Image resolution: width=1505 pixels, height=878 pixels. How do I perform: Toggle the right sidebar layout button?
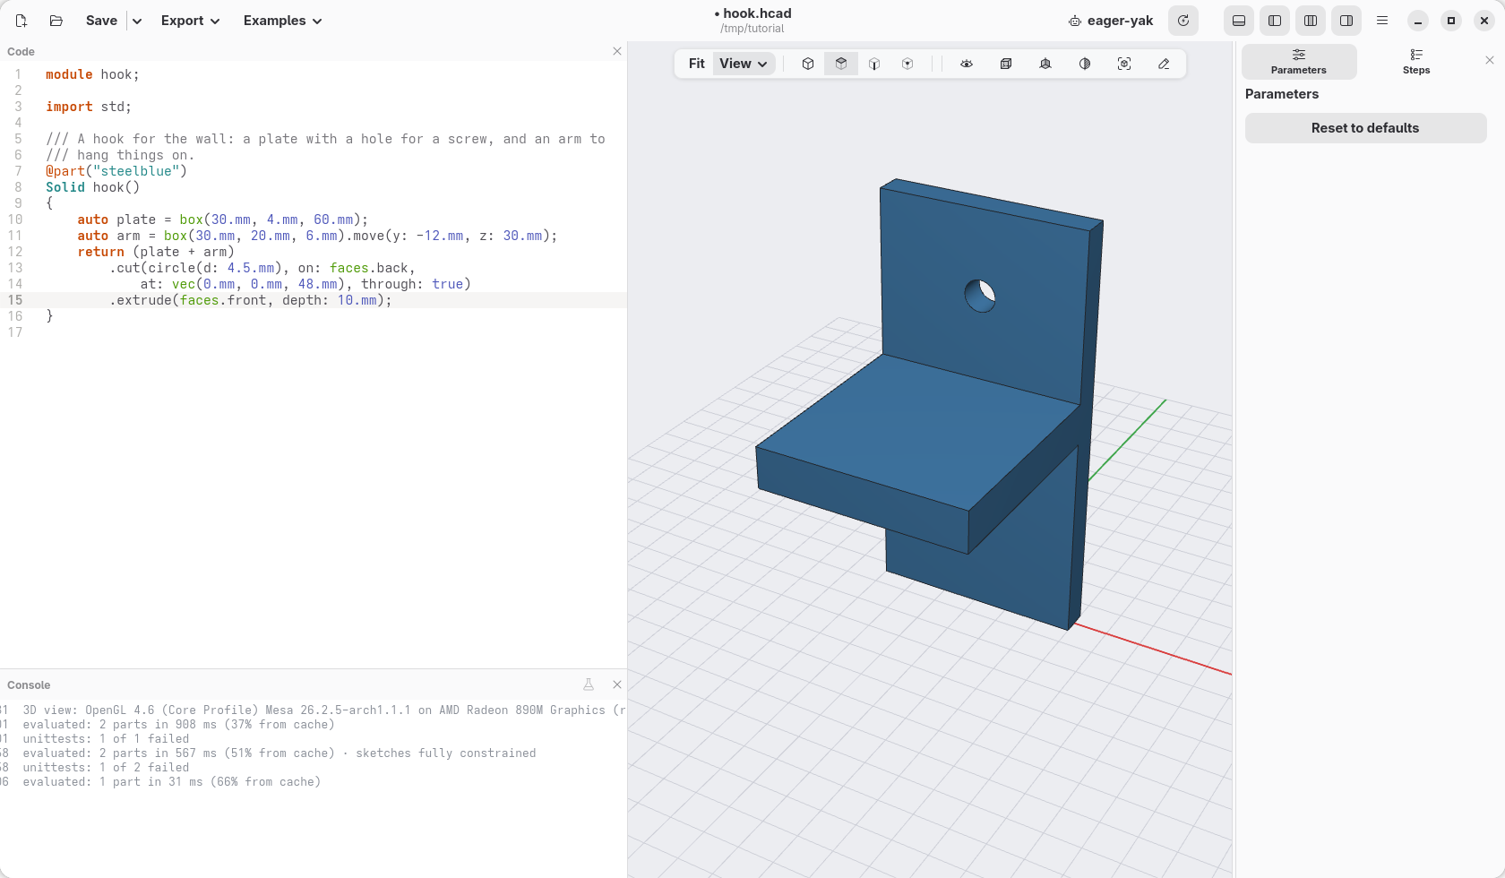pos(1346,21)
